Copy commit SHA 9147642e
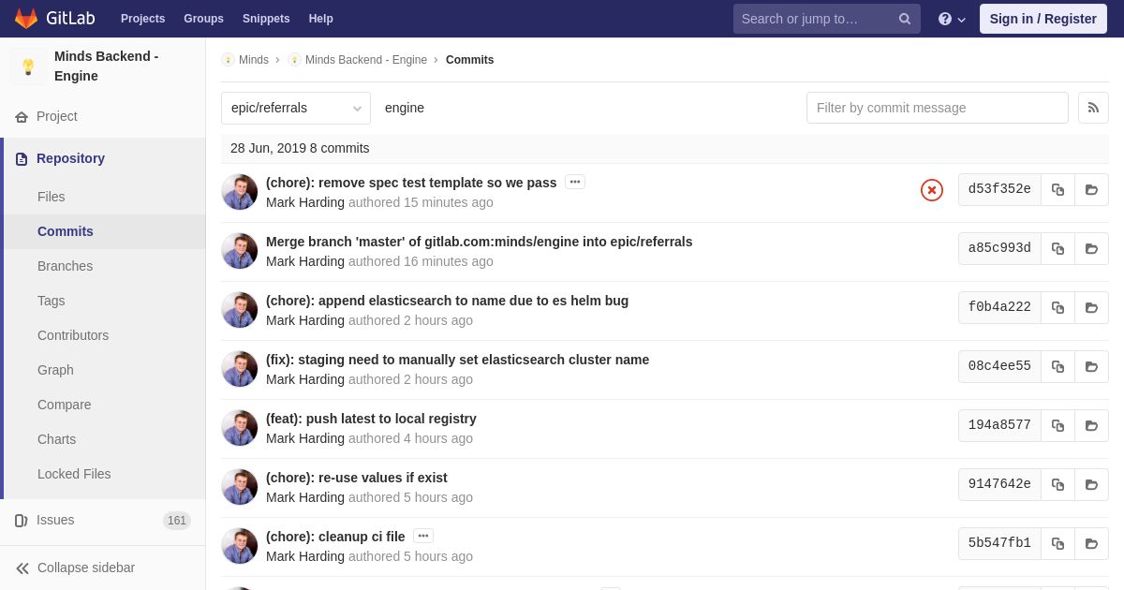This screenshot has width=1124, height=590. point(1057,484)
